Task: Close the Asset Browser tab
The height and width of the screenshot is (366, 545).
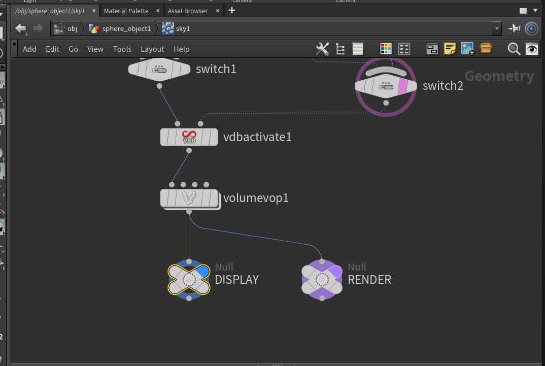Action: tap(218, 11)
